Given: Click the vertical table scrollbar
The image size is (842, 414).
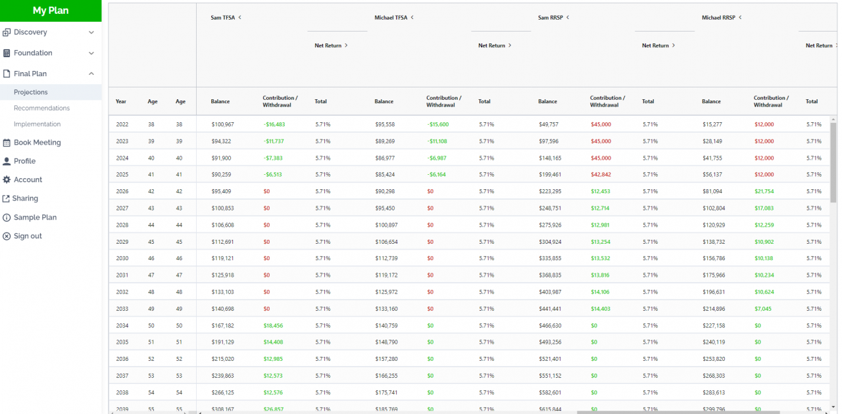Looking at the screenshot, I should 833,164.
